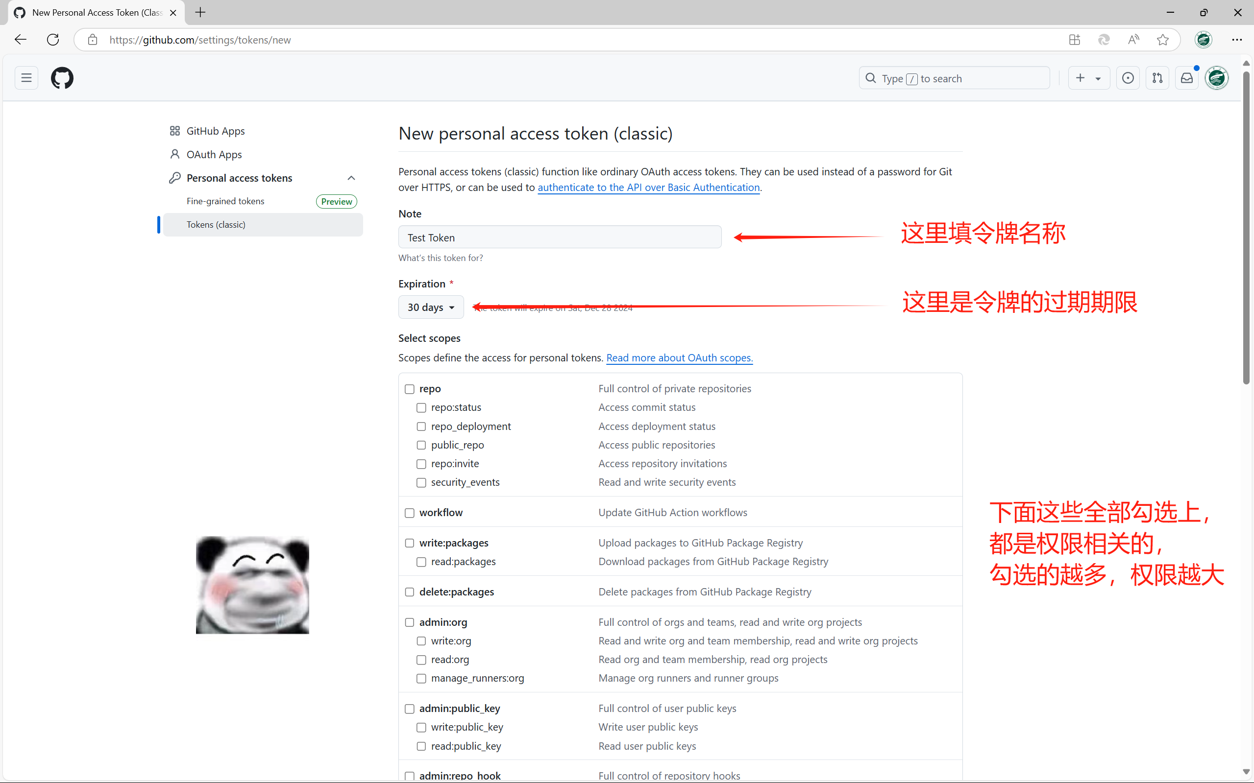1254x783 pixels.
Task: Tick the admin:public_key checkbox
Action: [x=409, y=709]
